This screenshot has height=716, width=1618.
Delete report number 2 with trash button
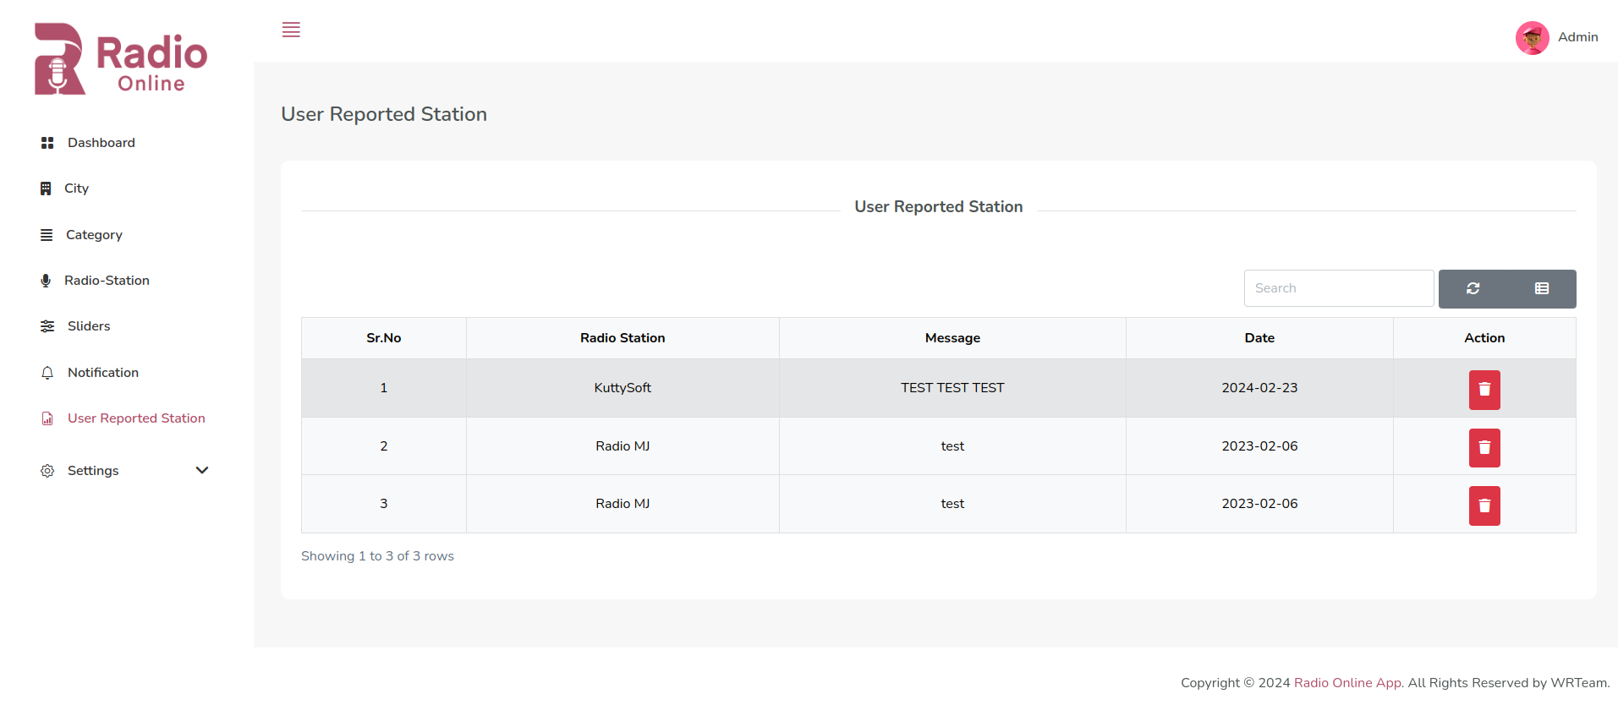(x=1484, y=448)
